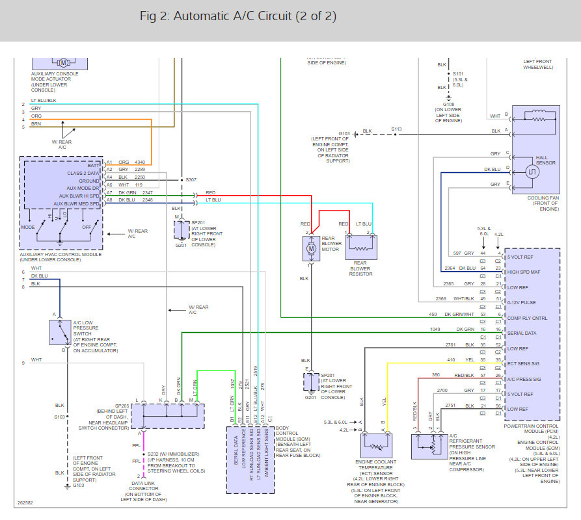Click the S307 splice label

191,180
